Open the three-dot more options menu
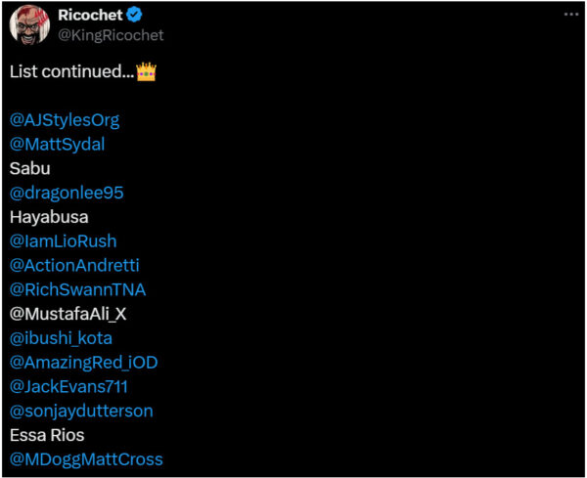Viewport: 587px width, 478px height. click(571, 15)
